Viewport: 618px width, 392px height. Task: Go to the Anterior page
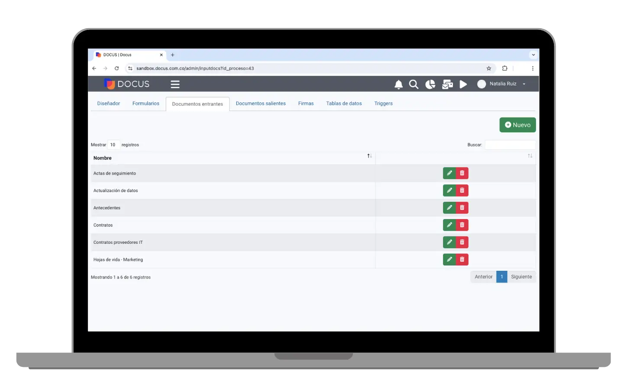(483, 277)
